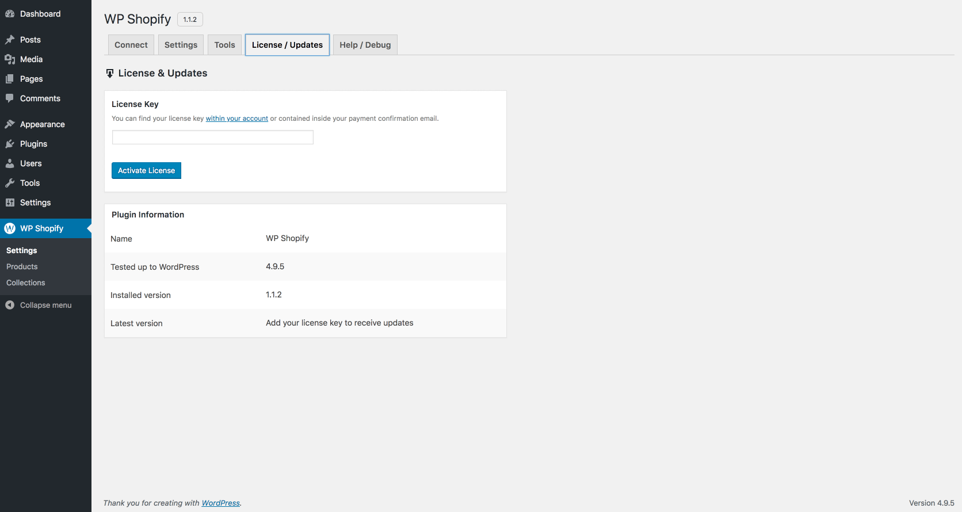Click the installed version '1.1.2' value
The width and height of the screenshot is (962, 512).
click(274, 295)
